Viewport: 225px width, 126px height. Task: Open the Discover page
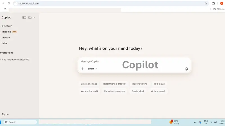(6, 26)
